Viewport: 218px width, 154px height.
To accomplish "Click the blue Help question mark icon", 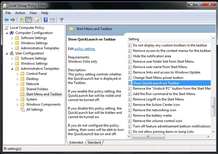I will click(46, 20).
